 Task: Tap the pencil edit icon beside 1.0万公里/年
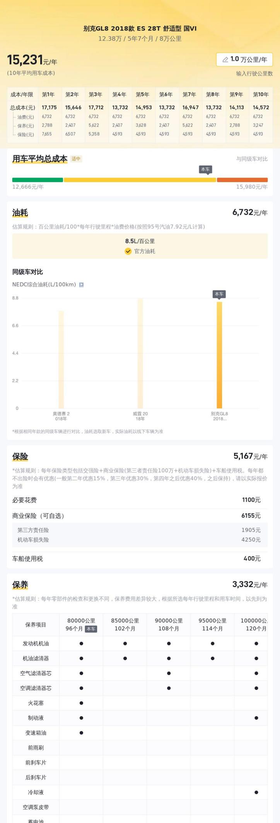pos(225,60)
